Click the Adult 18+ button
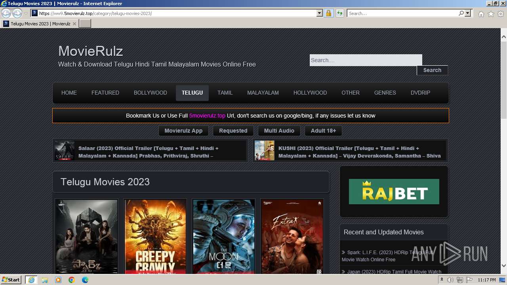 pyautogui.click(x=323, y=131)
